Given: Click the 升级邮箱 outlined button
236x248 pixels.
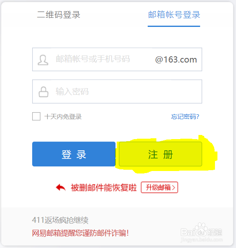Looking at the screenshot, I should (159, 188).
